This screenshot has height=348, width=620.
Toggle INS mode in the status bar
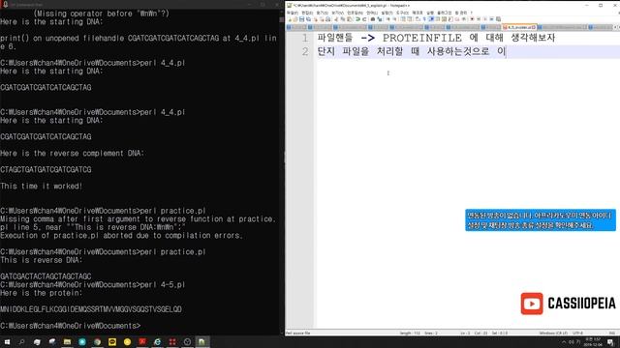tap(612, 333)
